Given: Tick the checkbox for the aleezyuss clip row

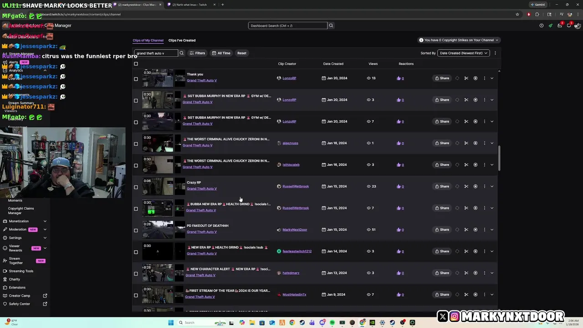Looking at the screenshot, I should (x=136, y=143).
